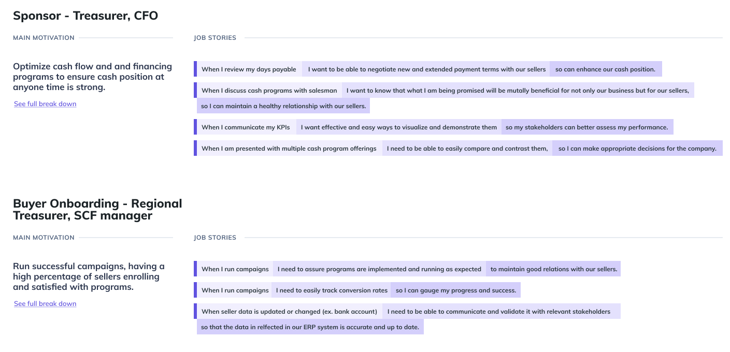Click the 'Sponsor - Treasurer, CFO' heading
The height and width of the screenshot is (352, 730).
point(85,16)
